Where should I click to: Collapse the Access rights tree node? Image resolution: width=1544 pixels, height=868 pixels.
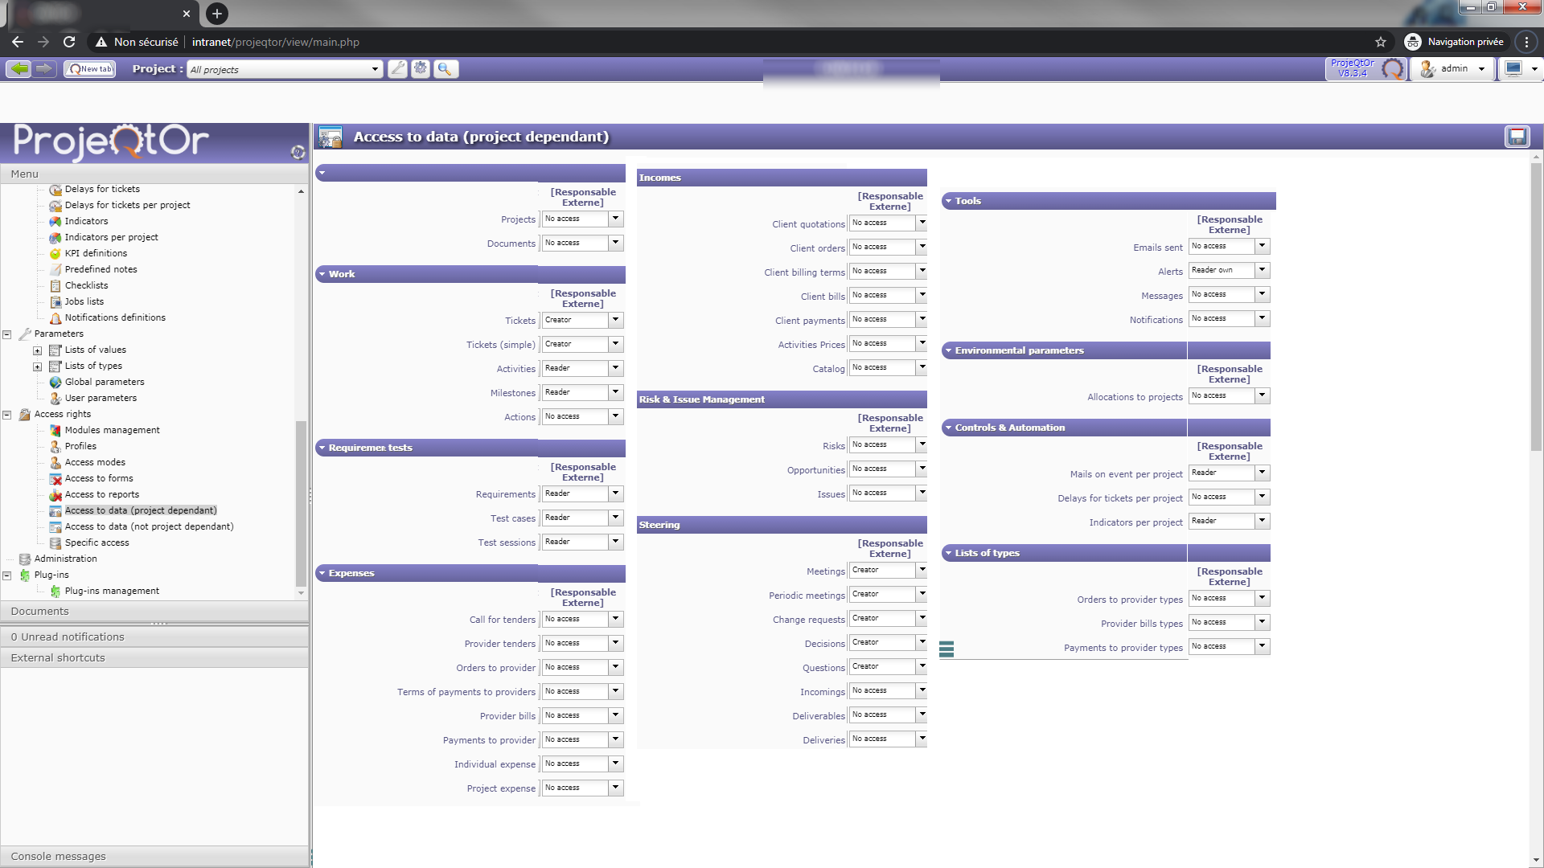(x=7, y=415)
